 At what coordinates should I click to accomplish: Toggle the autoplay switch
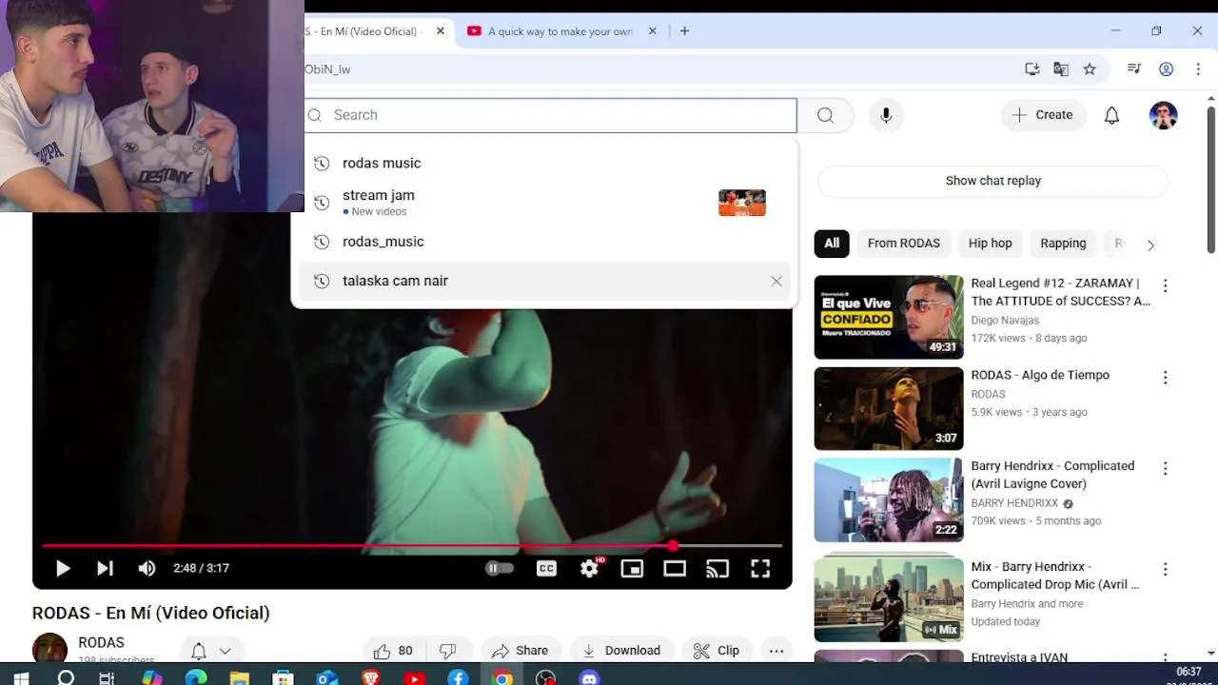pyautogui.click(x=500, y=568)
